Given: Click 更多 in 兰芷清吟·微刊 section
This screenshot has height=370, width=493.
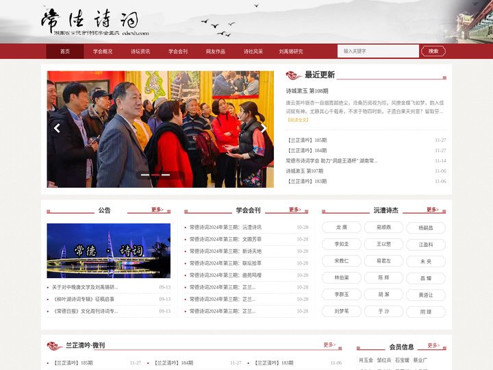Looking at the screenshot, I should point(329,345).
